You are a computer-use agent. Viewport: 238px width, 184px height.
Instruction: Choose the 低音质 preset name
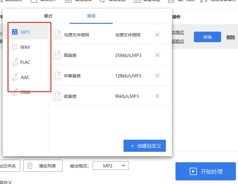click(x=70, y=96)
